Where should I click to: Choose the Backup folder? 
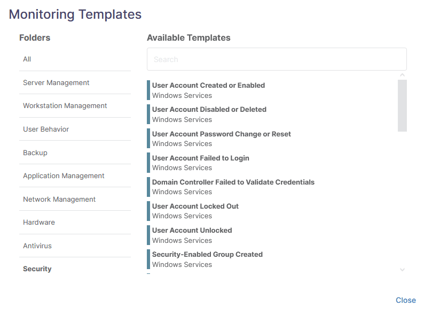[75, 152]
